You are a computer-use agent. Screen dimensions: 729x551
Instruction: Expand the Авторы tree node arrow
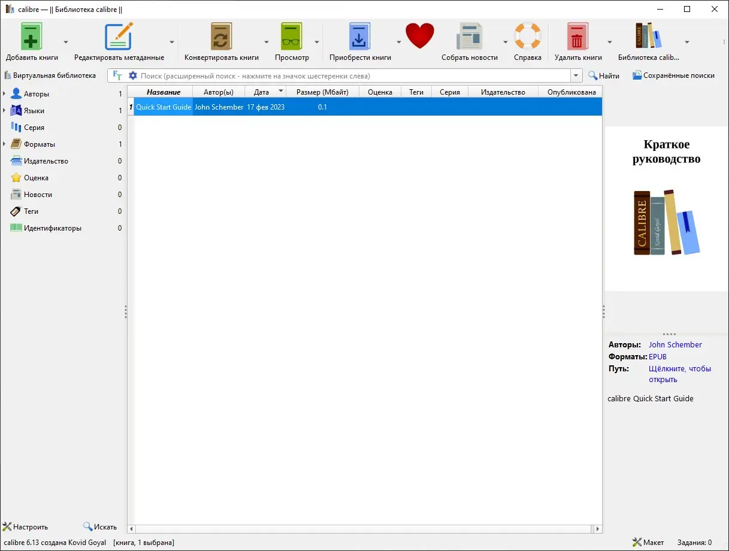pyautogui.click(x=4, y=94)
